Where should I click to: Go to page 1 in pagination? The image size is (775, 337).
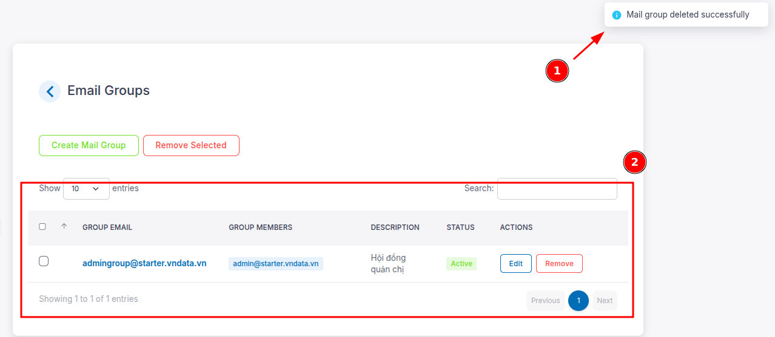tap(579, 301)
